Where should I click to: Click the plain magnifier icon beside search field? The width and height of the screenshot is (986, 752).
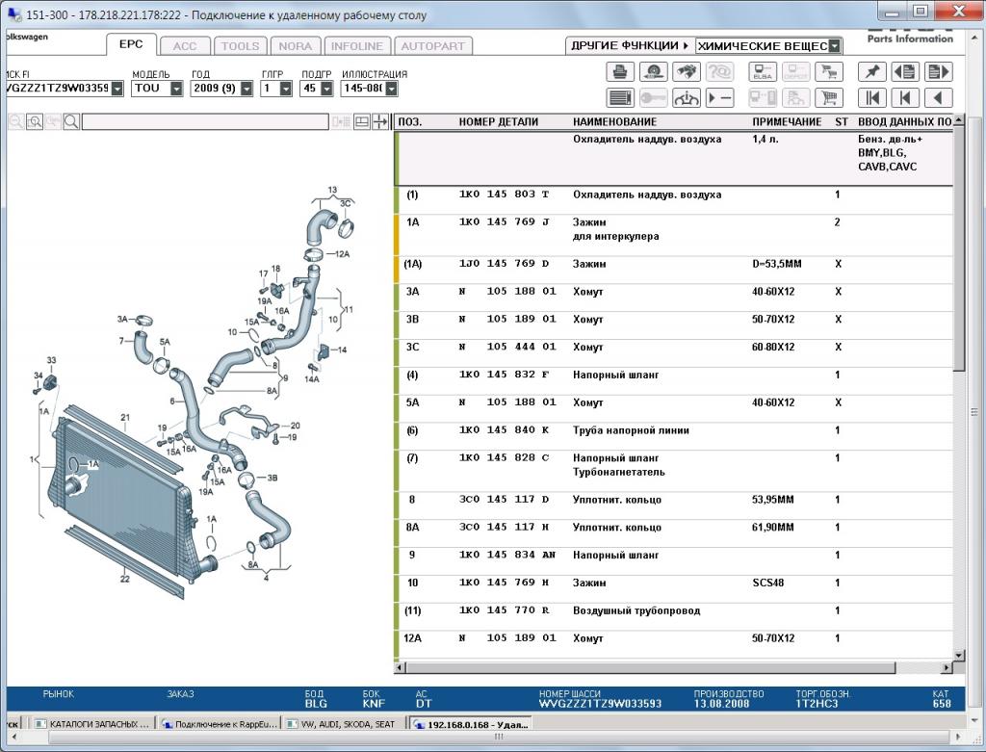pos(71,121)
